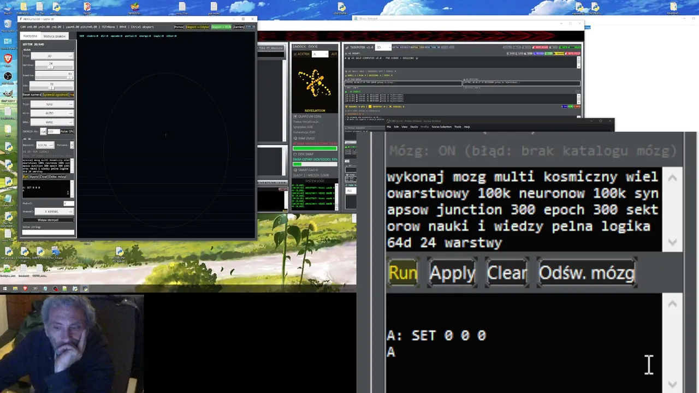
Task: Click small Odśw. mózg button in Editor panel
Action: 57,177
